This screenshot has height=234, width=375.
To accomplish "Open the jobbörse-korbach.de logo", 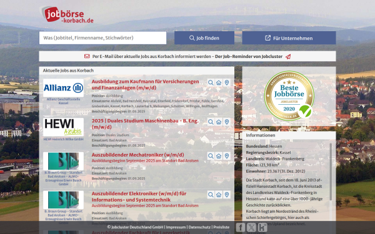I will click(x=67, y=14).
